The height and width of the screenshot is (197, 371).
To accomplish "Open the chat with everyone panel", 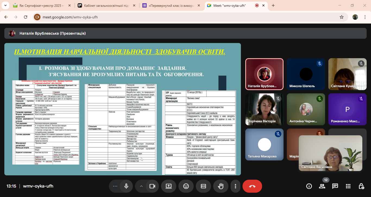I will (x=335, y=186).
